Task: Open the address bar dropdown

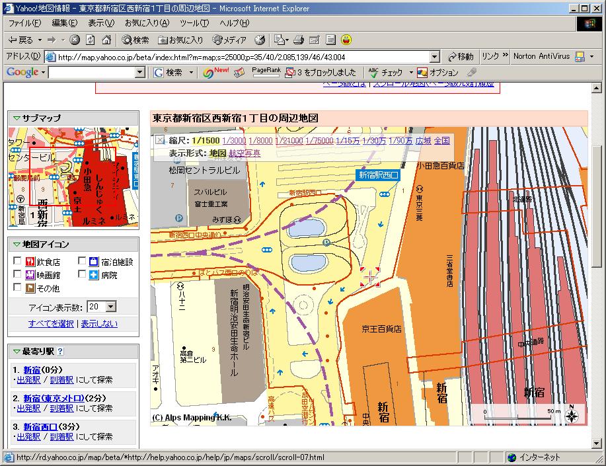Action: coord(435,57)
